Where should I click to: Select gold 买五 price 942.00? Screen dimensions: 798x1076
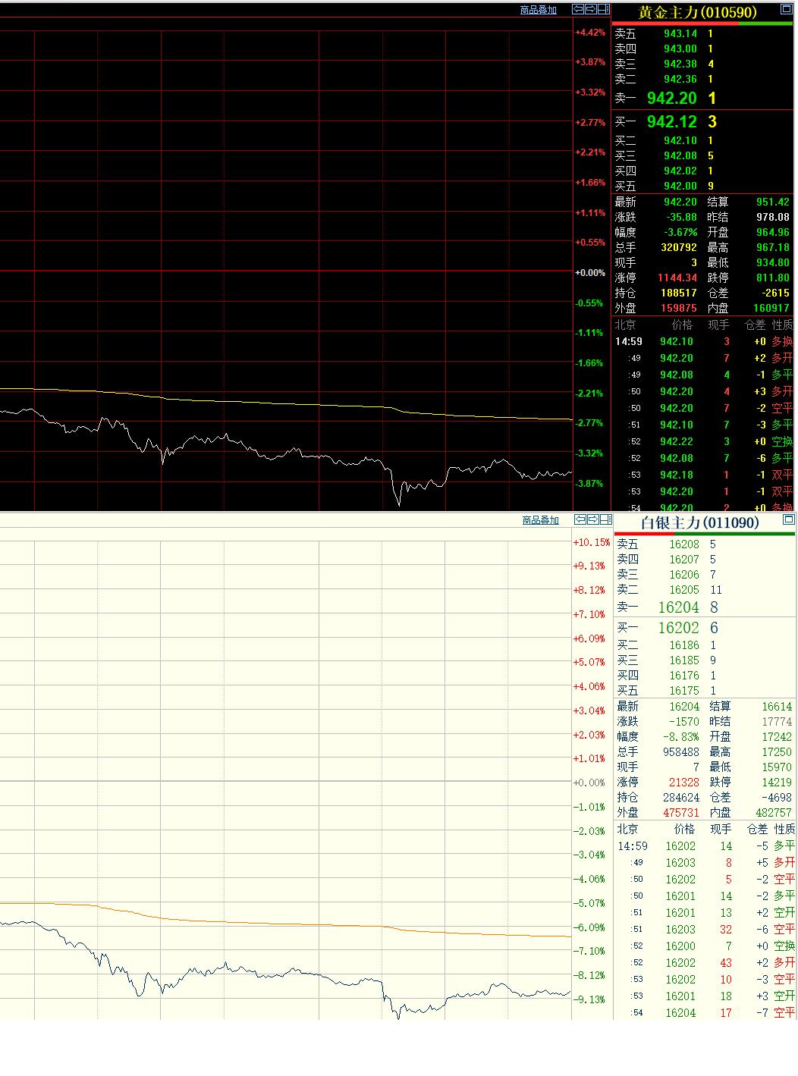tap(680, 186)
